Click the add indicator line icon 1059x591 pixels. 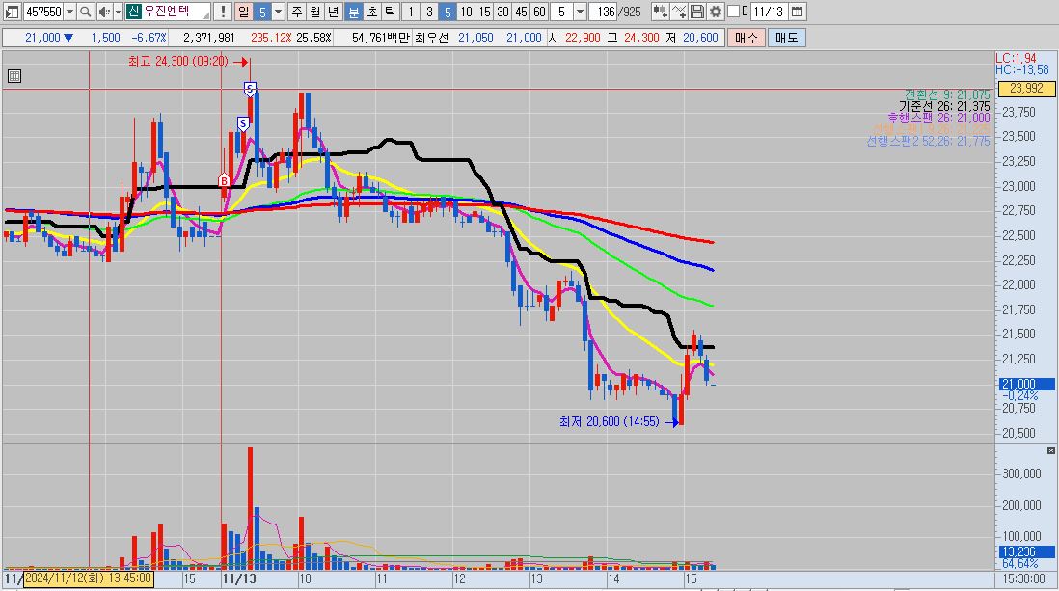[x=679, y=12]
